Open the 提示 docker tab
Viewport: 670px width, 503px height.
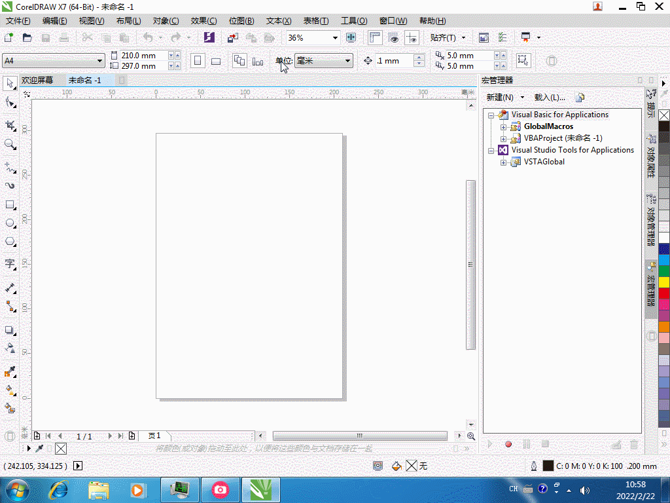click(x=651, y=104)
